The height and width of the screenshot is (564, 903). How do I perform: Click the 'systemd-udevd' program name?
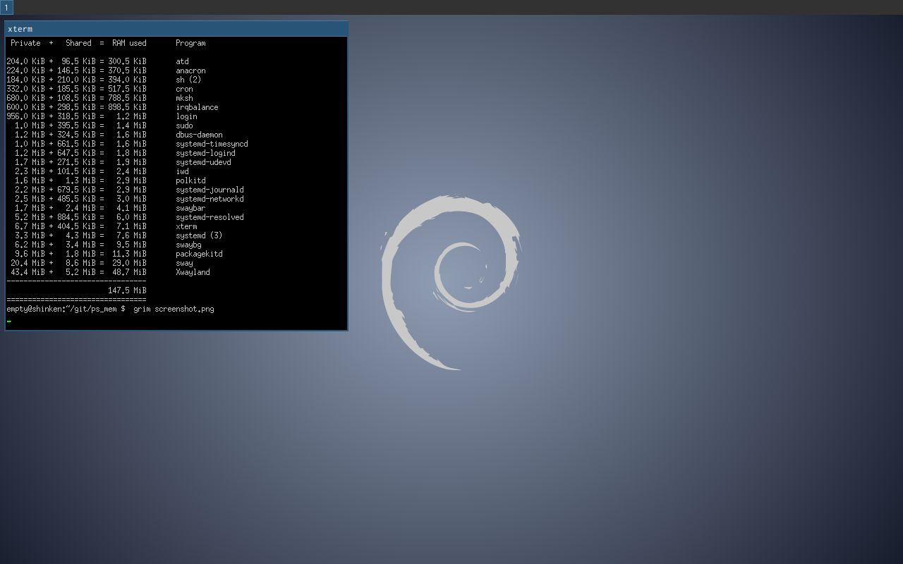(203, 162)
